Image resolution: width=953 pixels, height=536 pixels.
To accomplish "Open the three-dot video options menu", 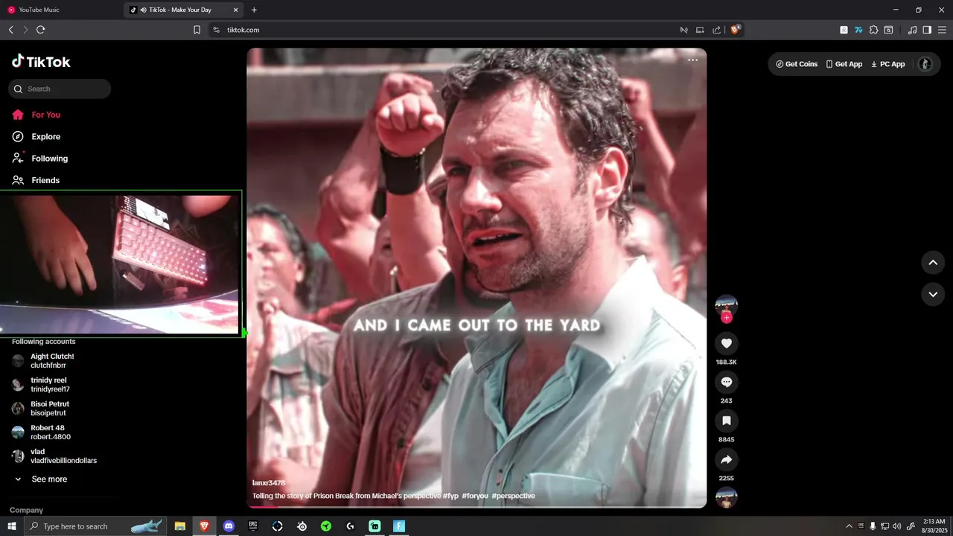I will coord(693,60).
